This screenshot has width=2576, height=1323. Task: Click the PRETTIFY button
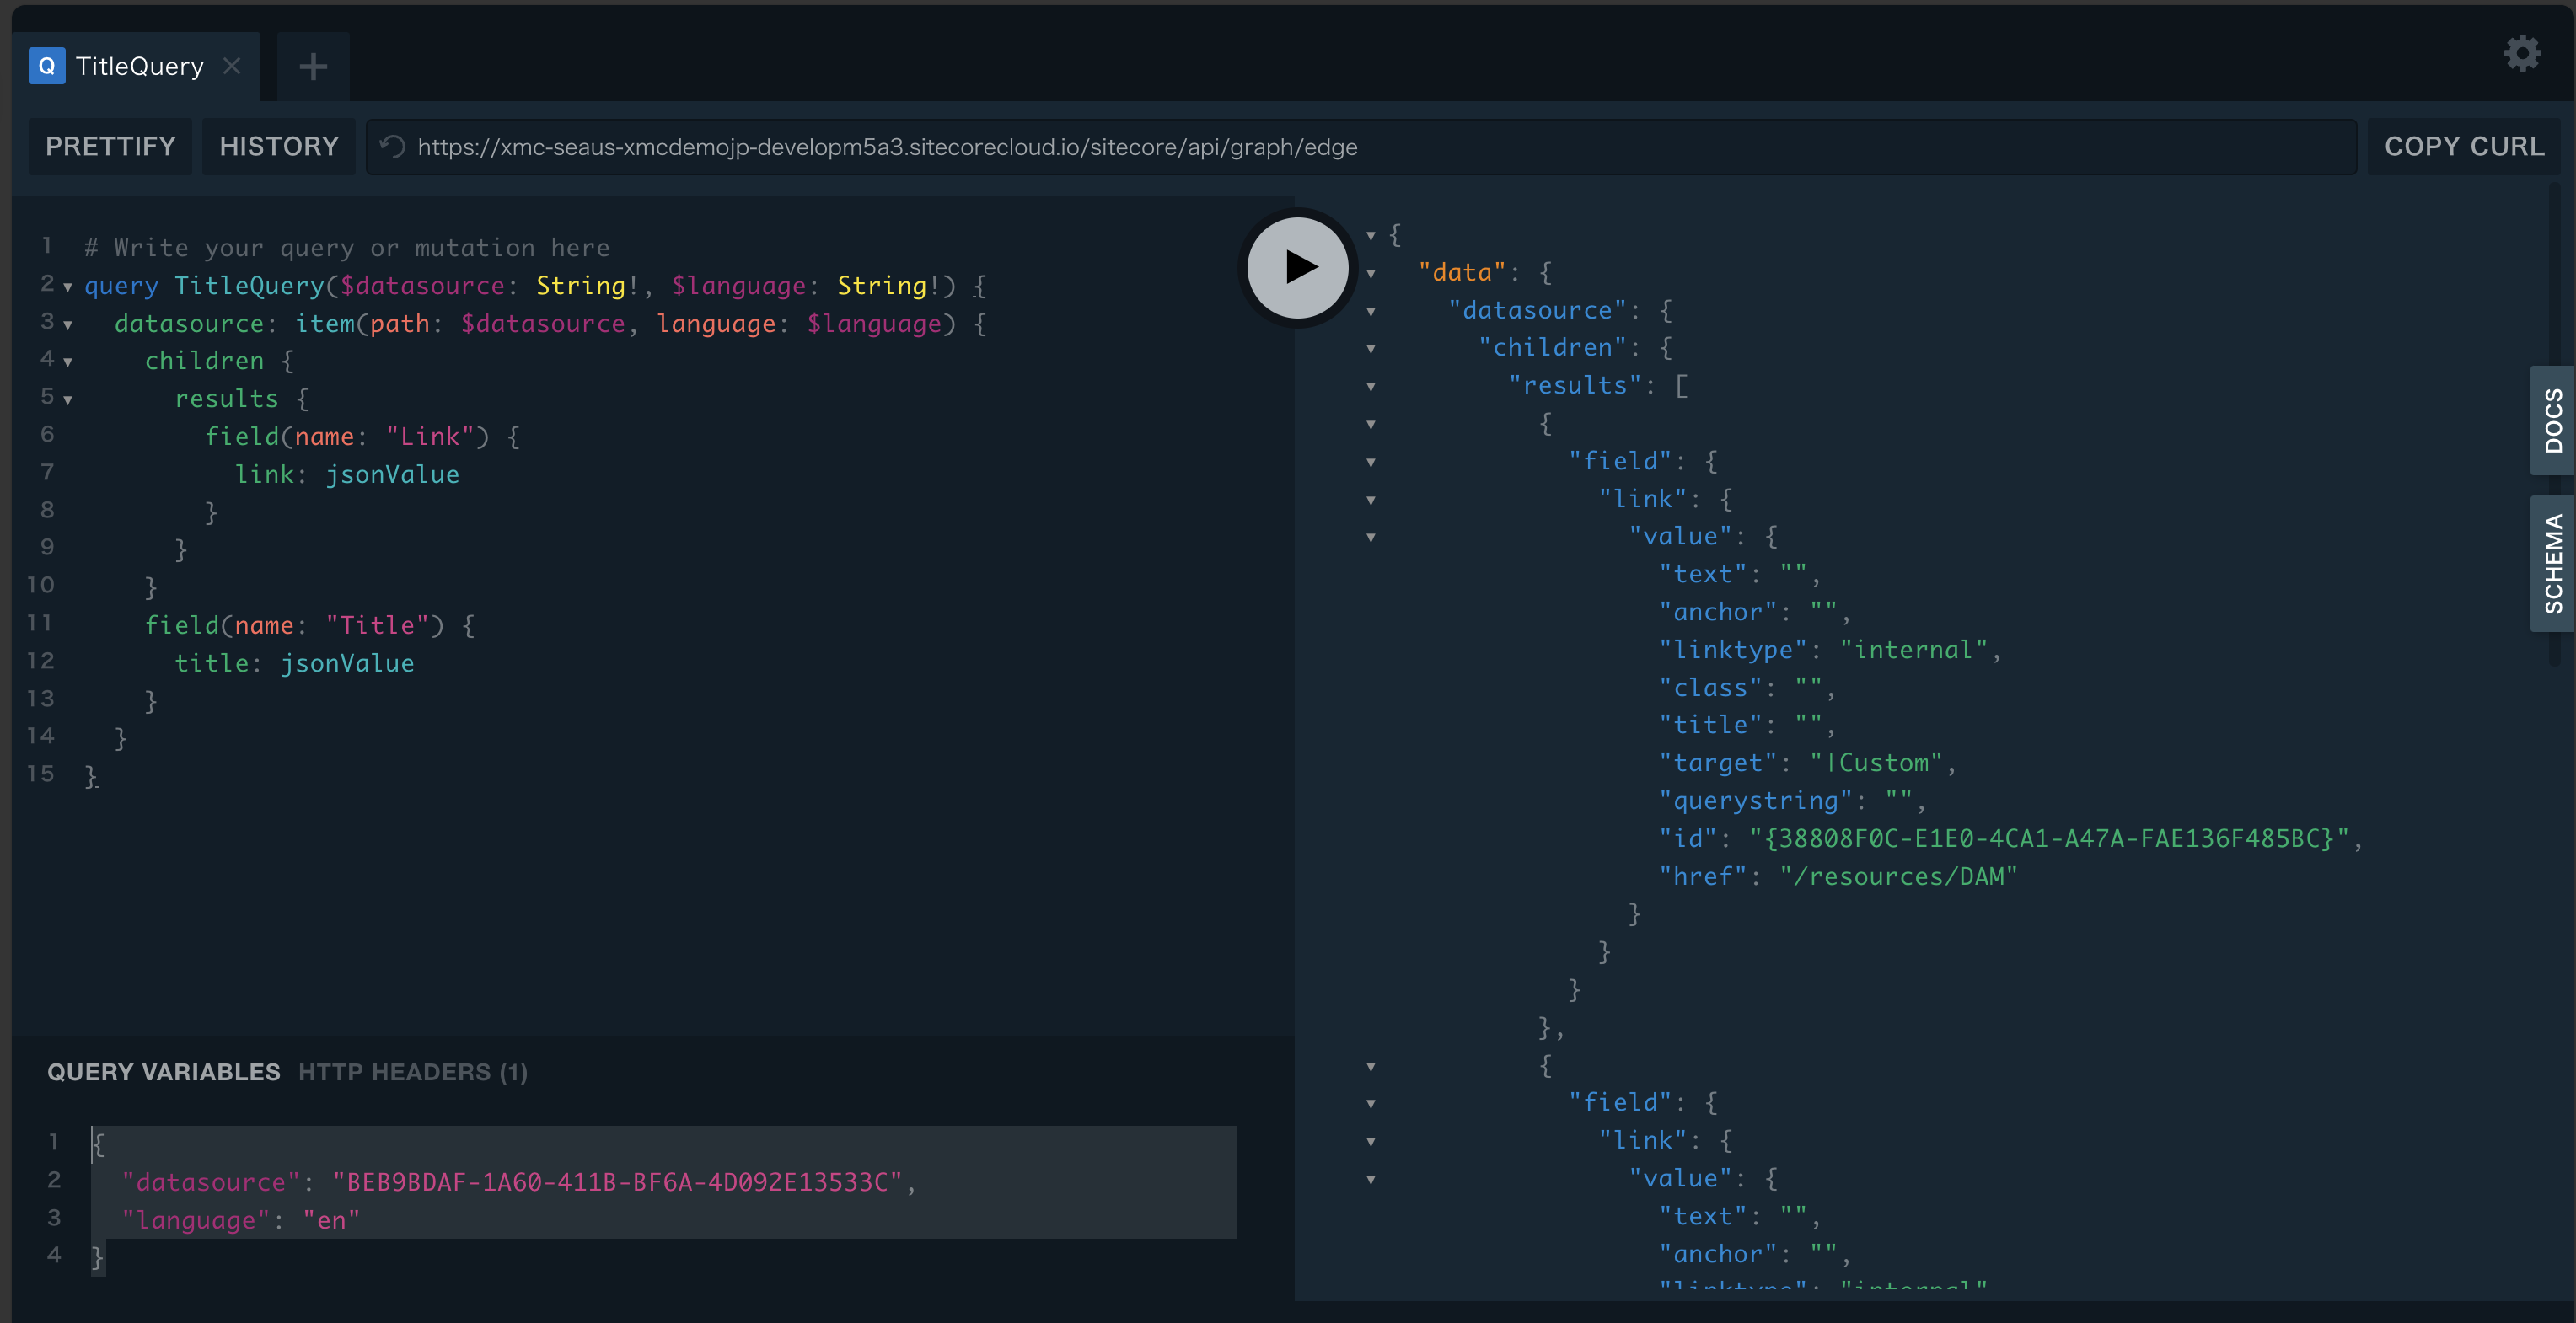[110, 146]
